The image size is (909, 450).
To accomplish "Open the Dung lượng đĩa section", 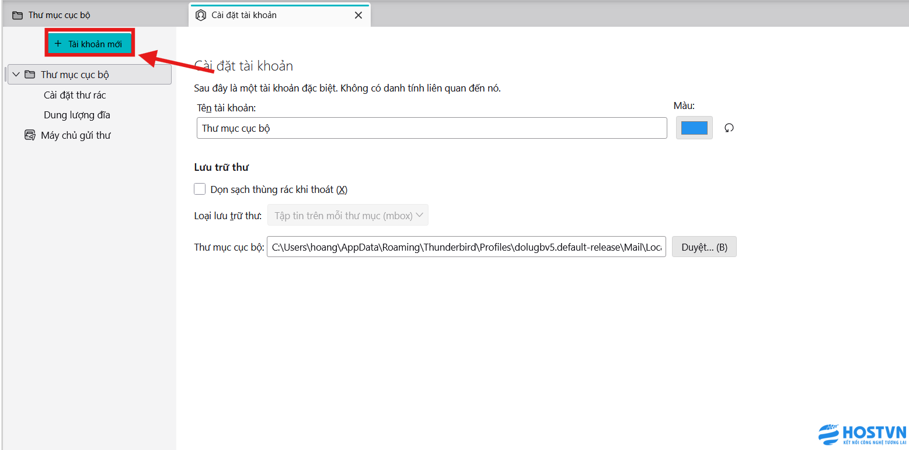I will click(77, 115).
